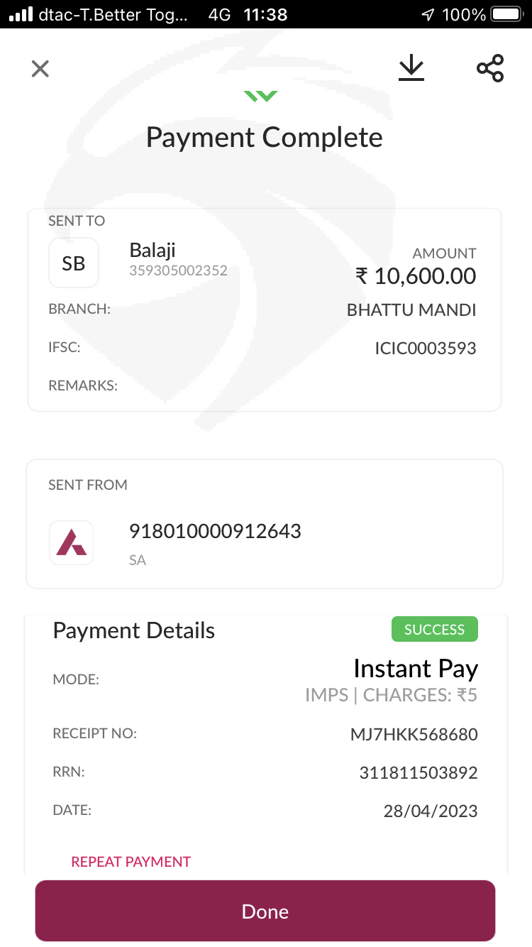Tap the amount ₹ 10,600.00
Image resolution: width=532 pixels, height=947 pixels.
click(x=416, y=276)
